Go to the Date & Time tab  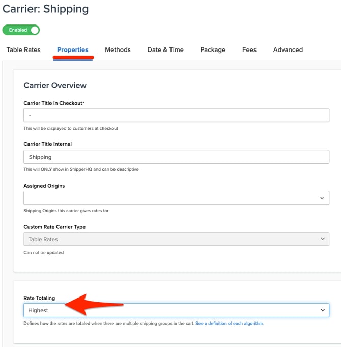(165, 50)
